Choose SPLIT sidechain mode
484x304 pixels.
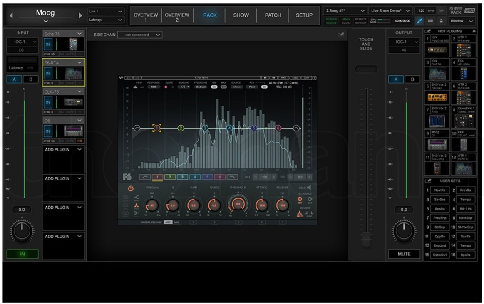[x=299, y=214]
